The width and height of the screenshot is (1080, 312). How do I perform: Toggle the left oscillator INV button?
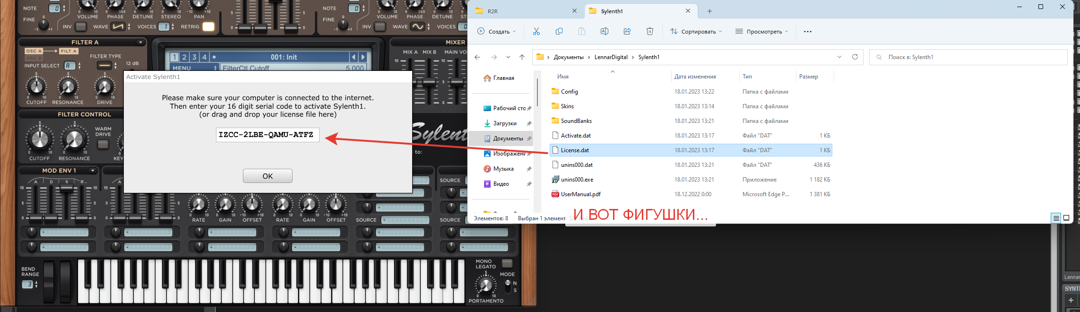point(81,26)
